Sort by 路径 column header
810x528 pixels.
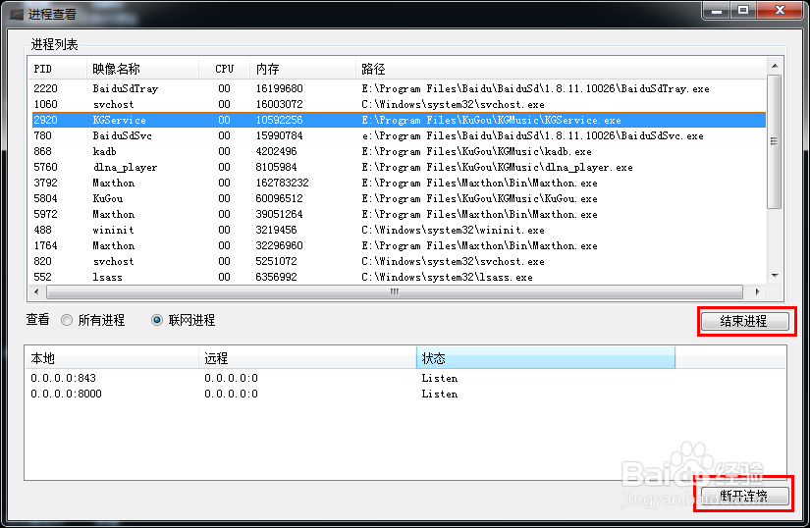[x=561, y=69]
